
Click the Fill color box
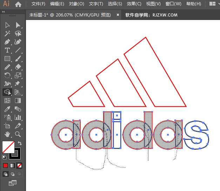(8, 147)
